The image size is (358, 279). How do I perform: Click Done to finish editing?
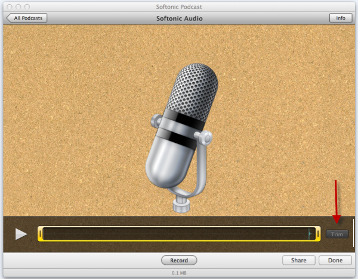335,260
